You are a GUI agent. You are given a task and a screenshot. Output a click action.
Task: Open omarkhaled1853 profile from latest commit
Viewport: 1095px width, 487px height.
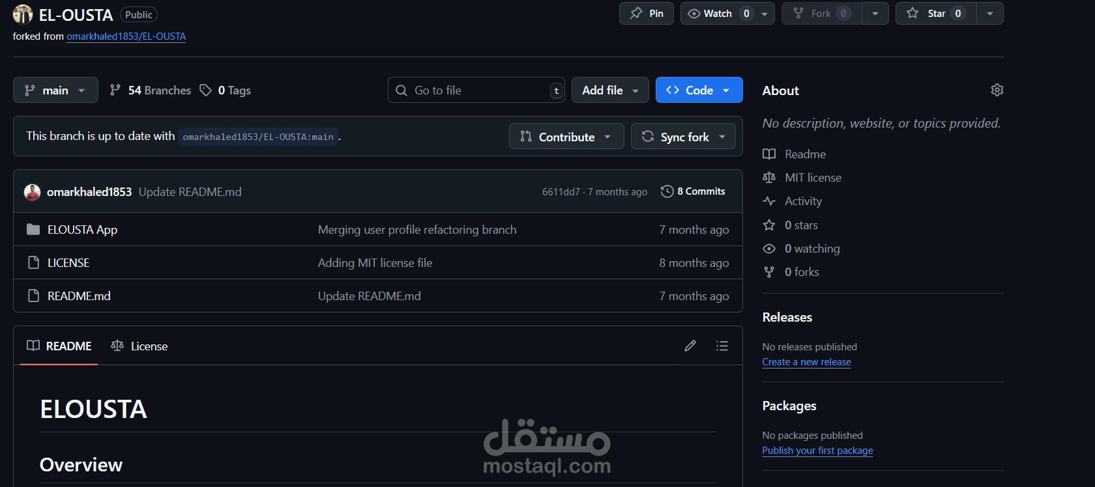(89, 191)
